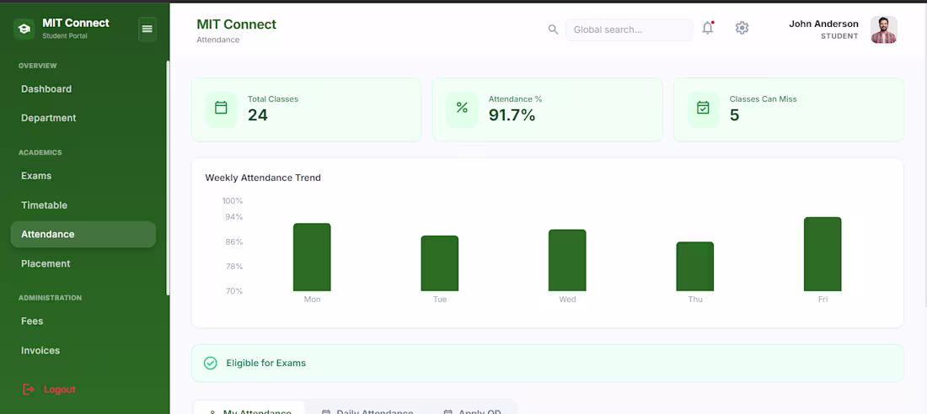Viewport: 927px width, 414px height.
Task: Click the Attendance breadcrumb under the header
Action: (x=218, y=40)
